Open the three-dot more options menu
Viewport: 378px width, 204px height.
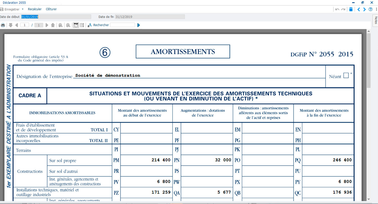[376, 9]
